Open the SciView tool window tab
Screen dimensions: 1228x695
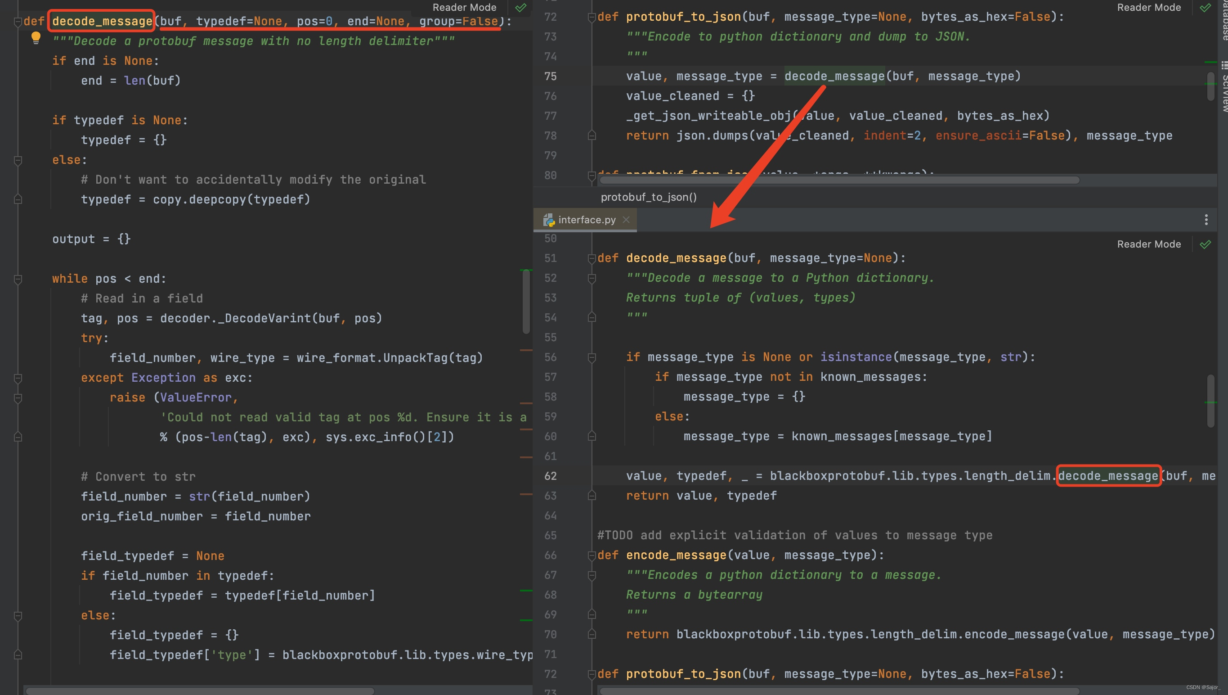pos(1224,86)
